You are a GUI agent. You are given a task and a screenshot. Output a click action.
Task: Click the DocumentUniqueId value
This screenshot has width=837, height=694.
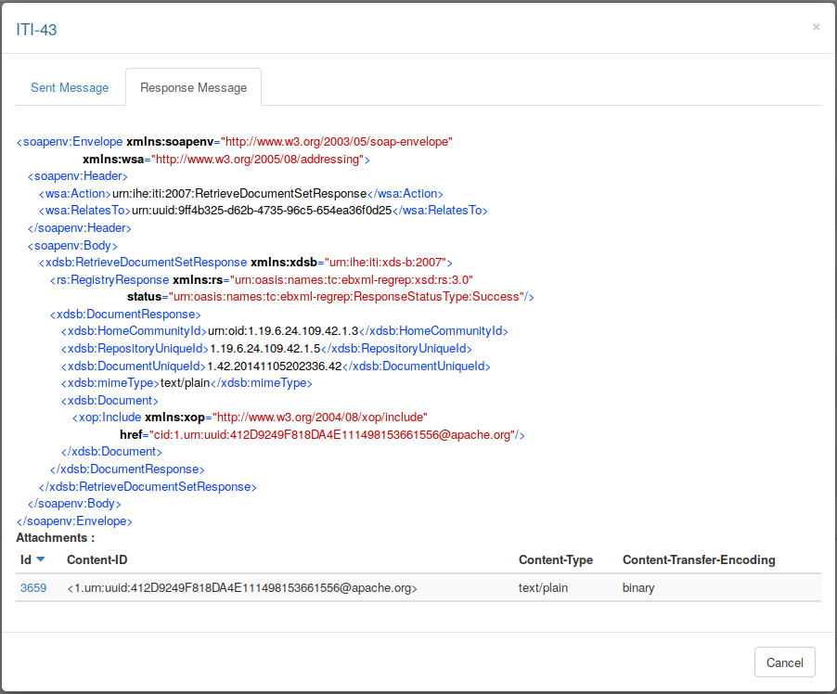(x=275, y=366)
